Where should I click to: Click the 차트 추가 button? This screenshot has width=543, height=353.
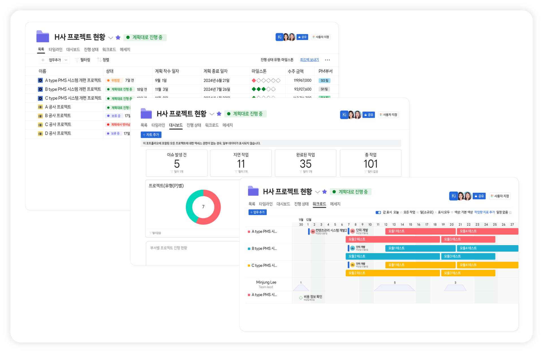151,135
